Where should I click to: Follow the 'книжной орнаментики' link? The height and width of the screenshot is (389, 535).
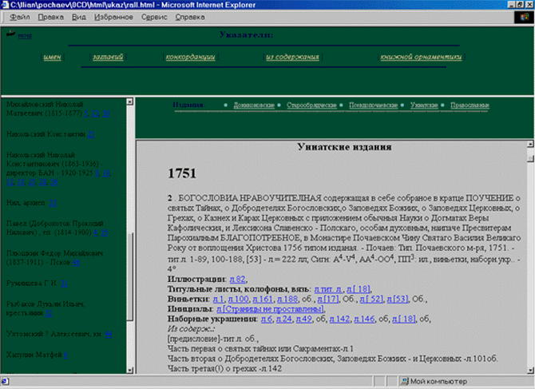pyautogui.click(x=421, y=58)
